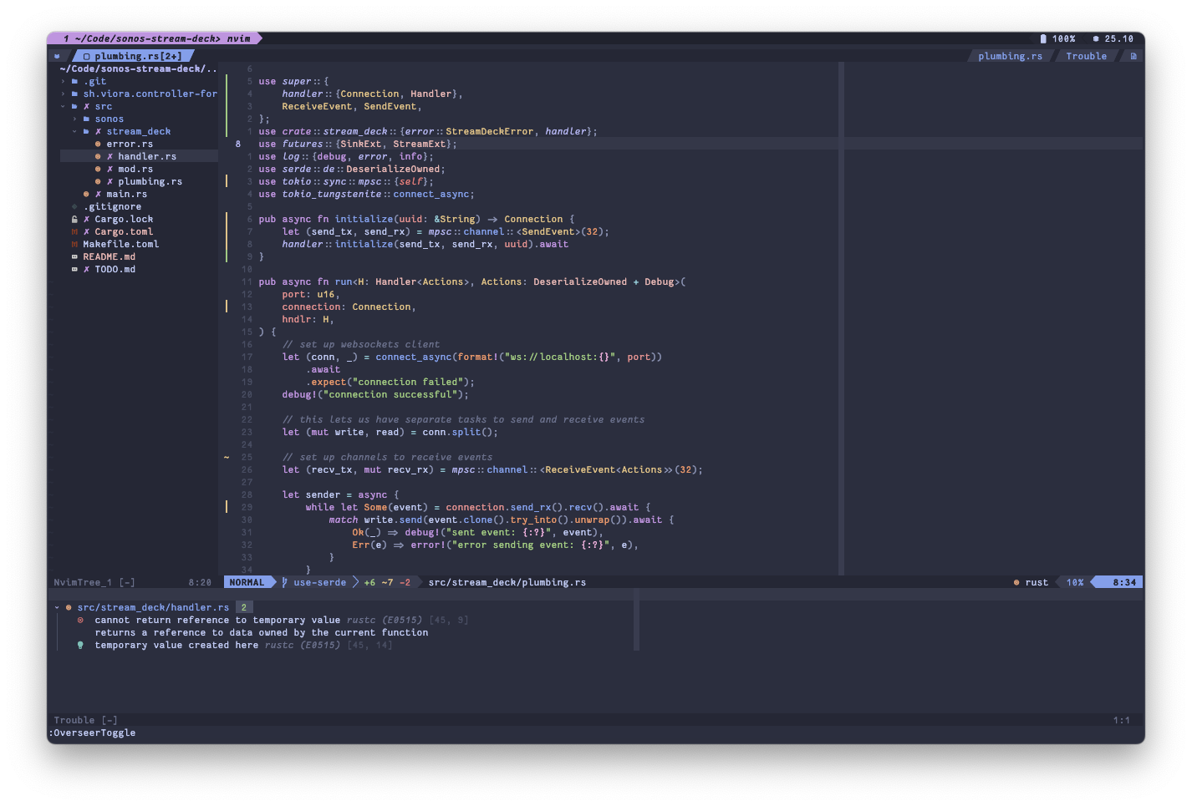The height and width of the screenshot is (806, 1192).
Task: Click the '+6' added lines indicator
Action: (369, 583)
